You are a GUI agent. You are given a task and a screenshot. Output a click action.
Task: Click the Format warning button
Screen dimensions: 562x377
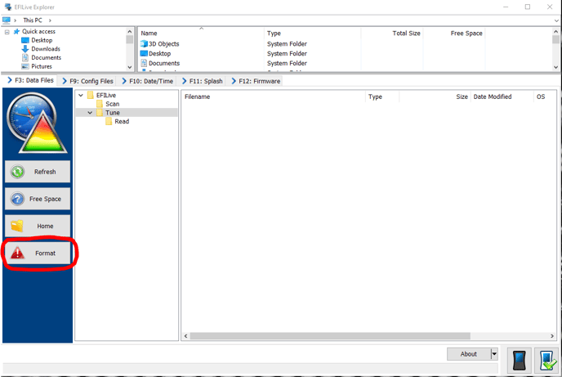pyautogui.click(x=38, y=254)
